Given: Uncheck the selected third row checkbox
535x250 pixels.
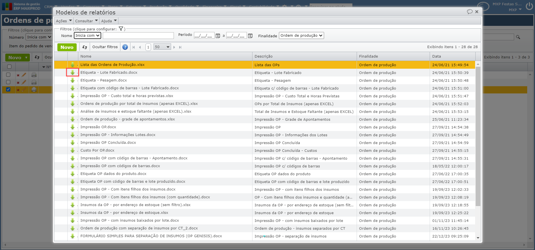Looking at the screenshot, I should coord(8,90).
